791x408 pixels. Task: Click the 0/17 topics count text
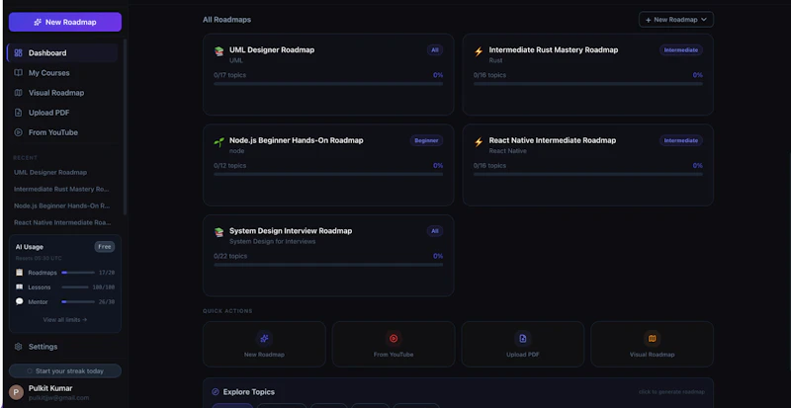(230, 75)
